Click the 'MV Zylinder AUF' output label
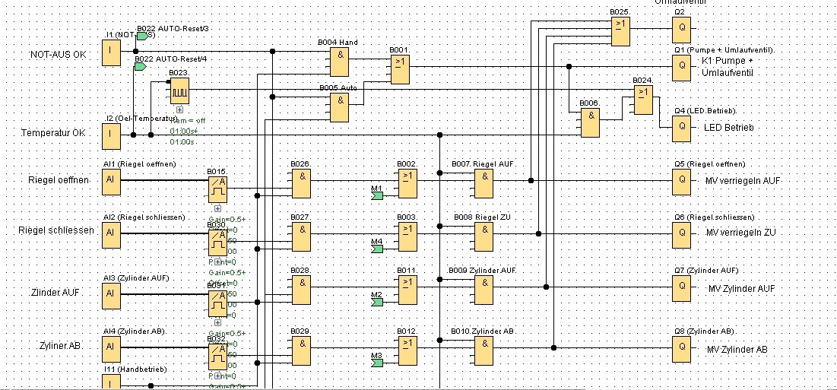The width and height of the screenshot is (837, 390). [x=741, y=289]
